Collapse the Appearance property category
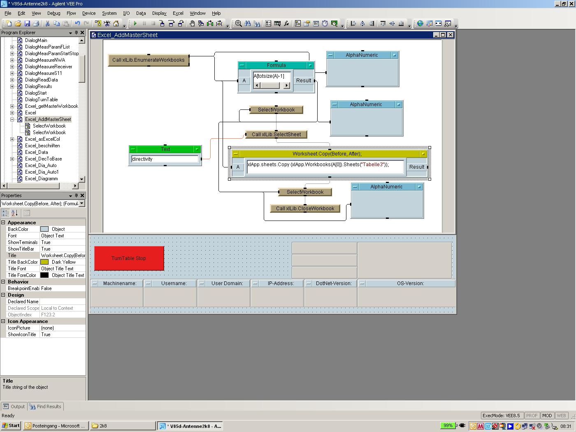 coord(3,223)
